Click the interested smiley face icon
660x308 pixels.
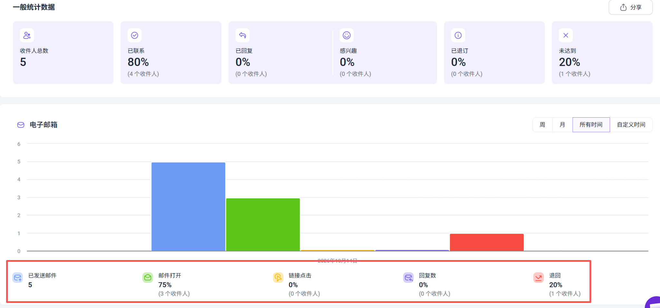coord(347,35)
